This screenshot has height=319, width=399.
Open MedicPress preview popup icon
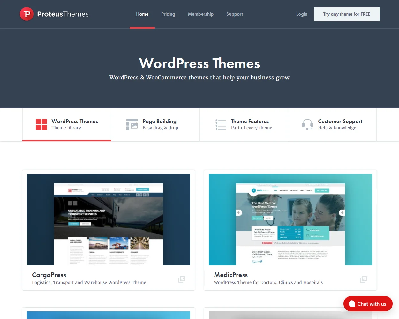[364, 279]
